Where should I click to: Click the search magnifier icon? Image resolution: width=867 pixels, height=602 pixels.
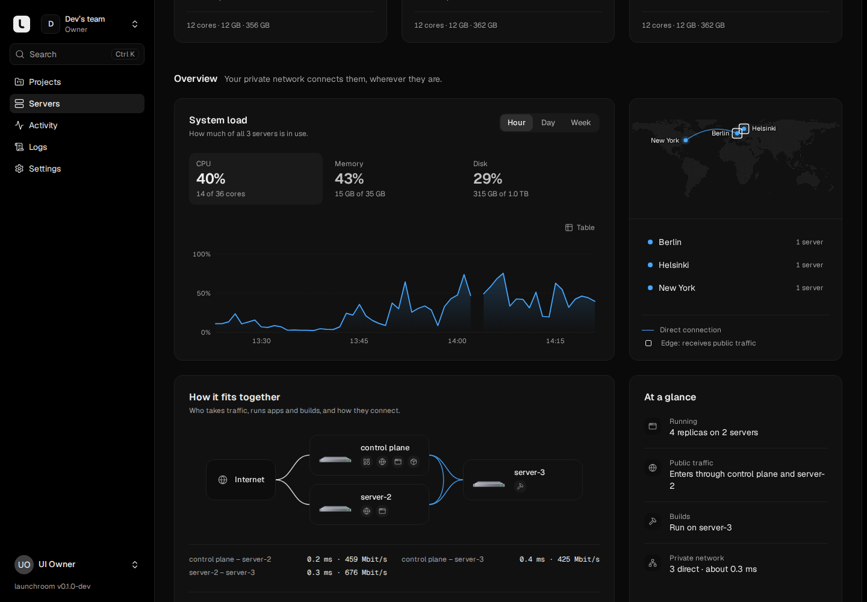(20, 54)
